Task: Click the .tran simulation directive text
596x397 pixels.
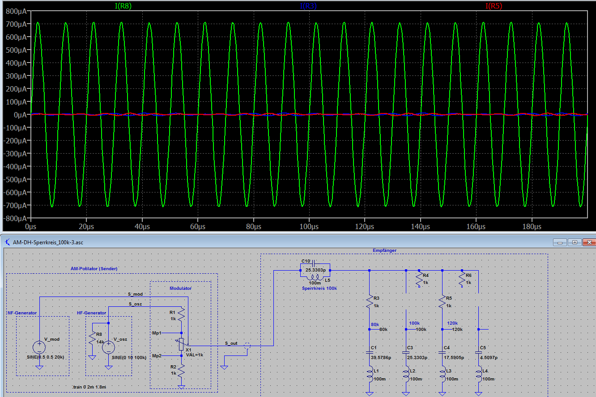Action: coord(88,387)
